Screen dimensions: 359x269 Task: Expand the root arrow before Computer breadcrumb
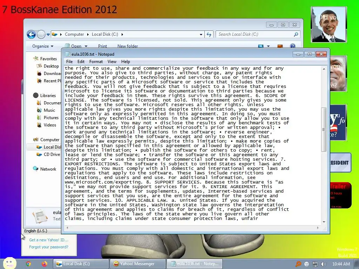coord(61,34)
